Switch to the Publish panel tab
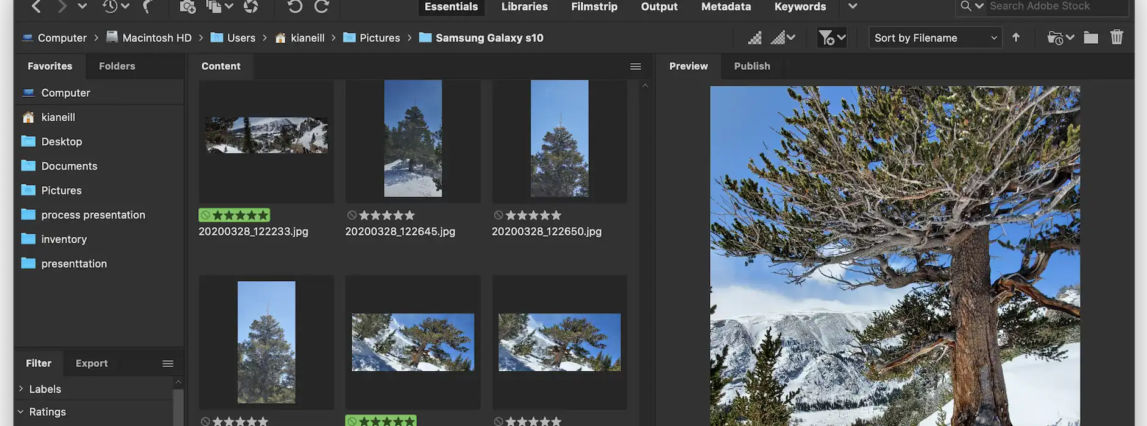1147x426 pixels. coord(752,66)
